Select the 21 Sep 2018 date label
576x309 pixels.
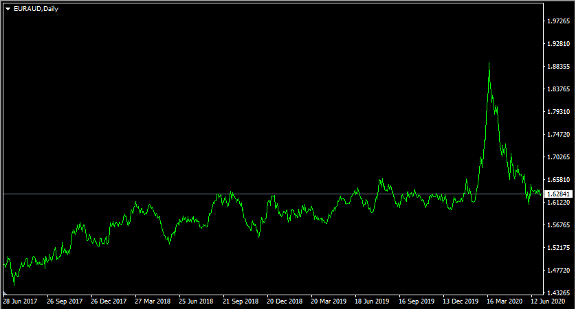coord(241,301)
